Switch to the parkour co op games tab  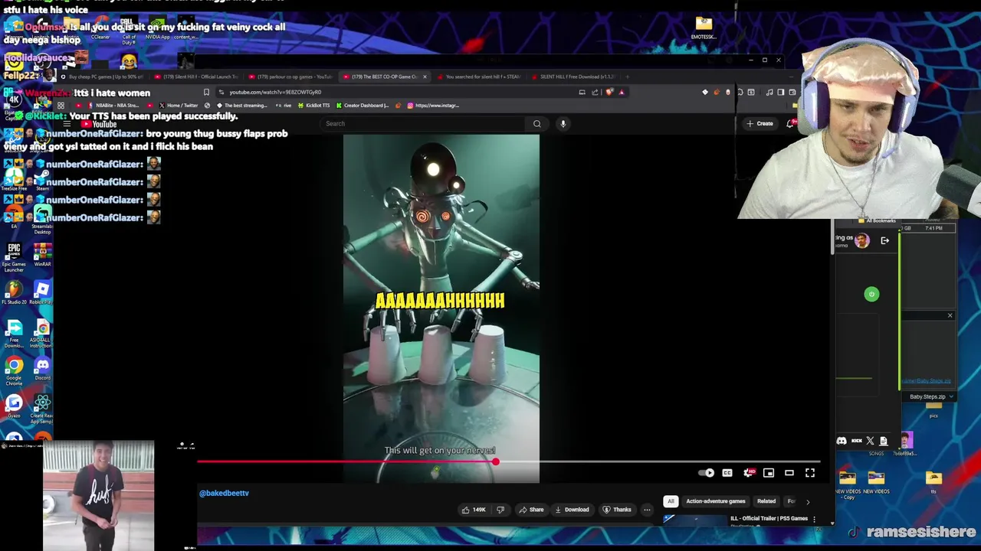point(290,77)
